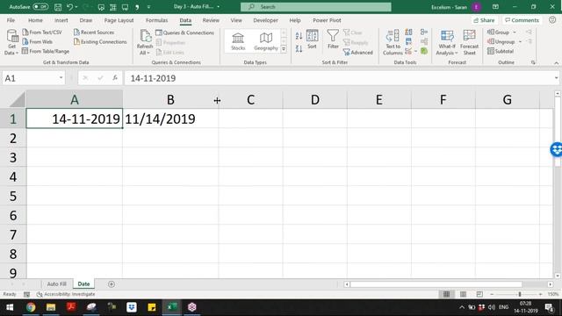Open the Group dropdown arrow
The image size is (562, 316).
click(515, 32)
